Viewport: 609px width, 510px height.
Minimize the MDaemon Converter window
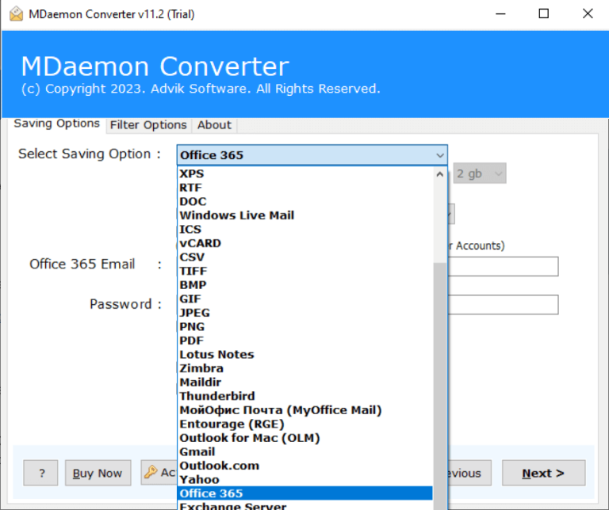click(500, 14)
